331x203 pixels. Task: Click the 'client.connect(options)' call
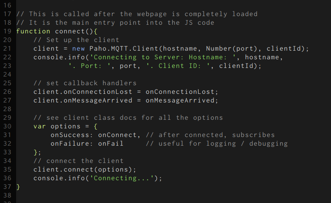click(x=84, y=170)
